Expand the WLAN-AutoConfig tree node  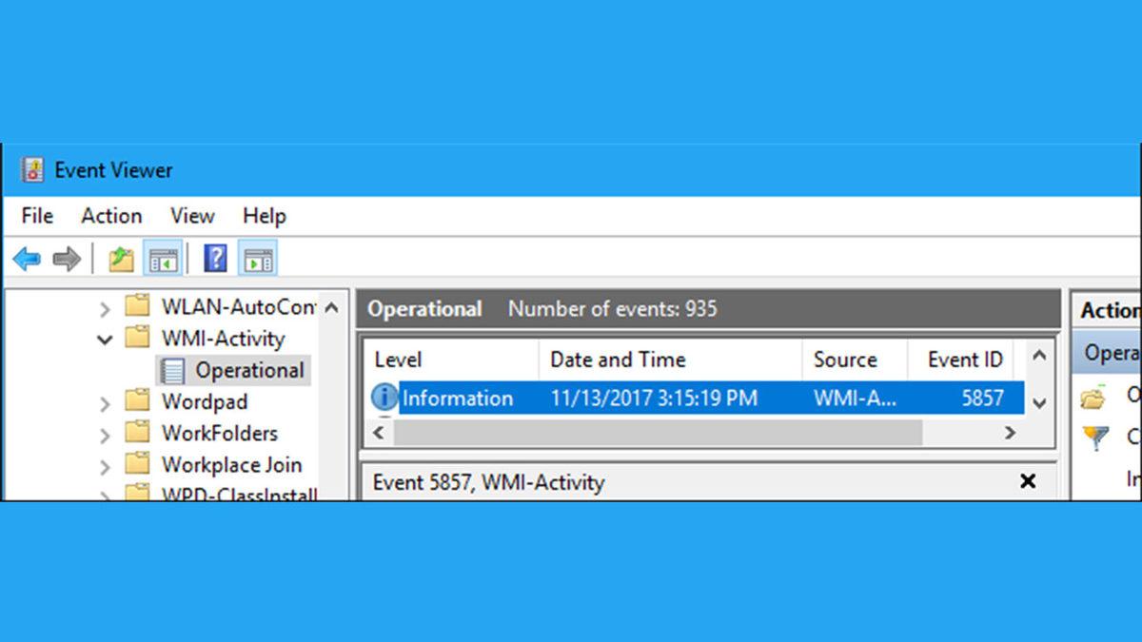105,307
